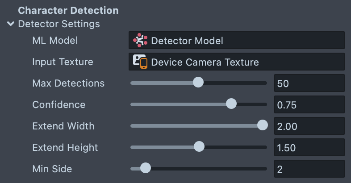Collapse the Detector Settings section

[x=11, y=24]
